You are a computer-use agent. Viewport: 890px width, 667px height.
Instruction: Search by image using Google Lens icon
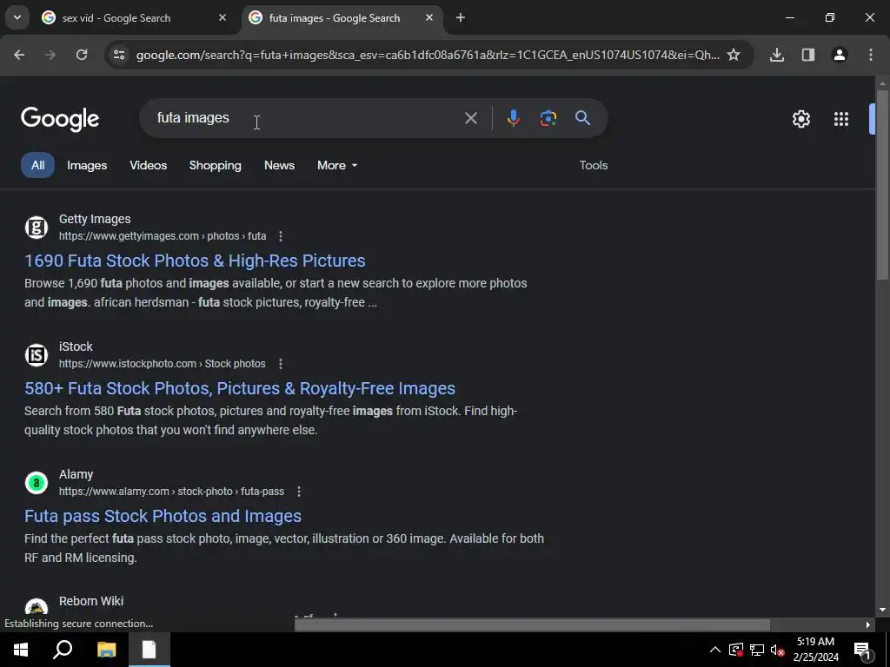coord(548,118)
